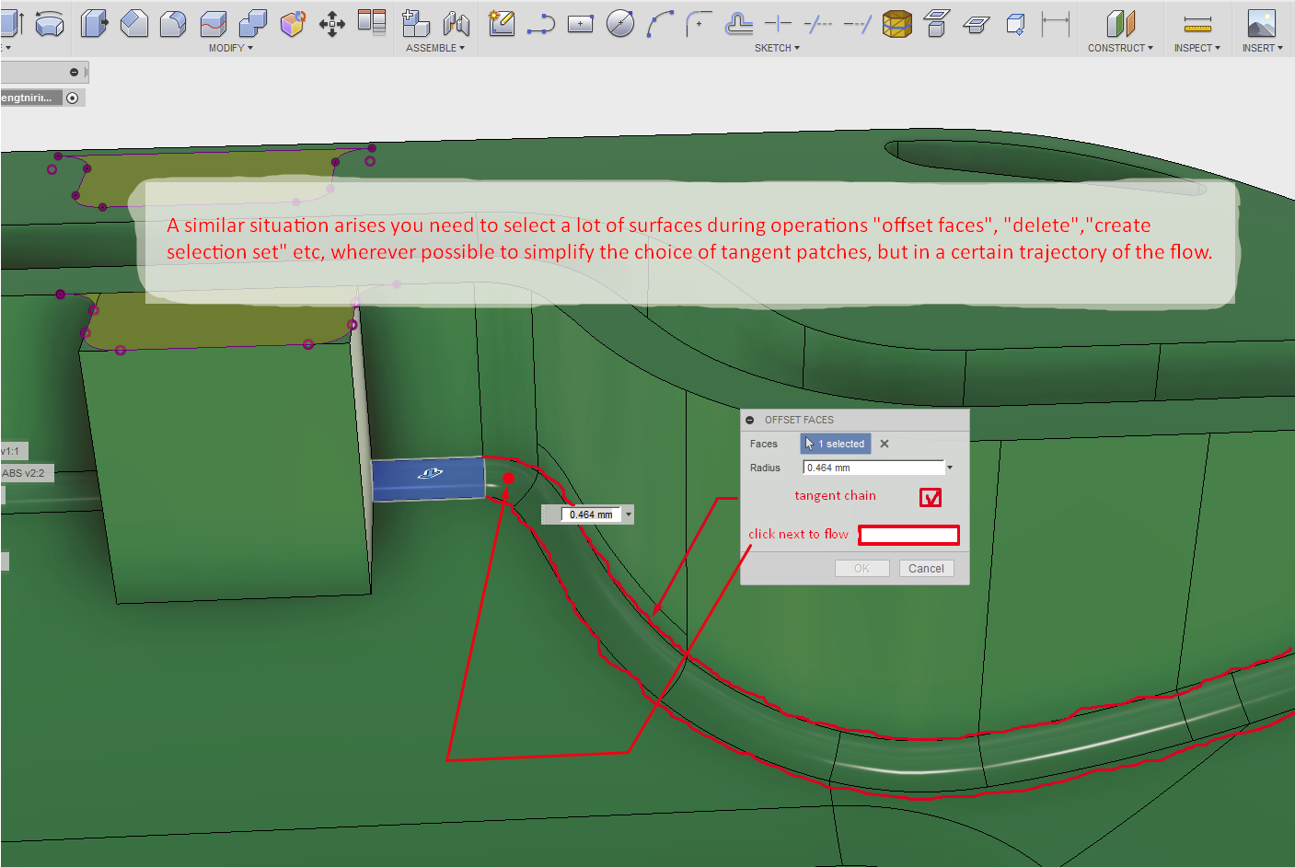Collapse the browser panel with minus icon
1295x867 pixels.
(x=74, y=72)
